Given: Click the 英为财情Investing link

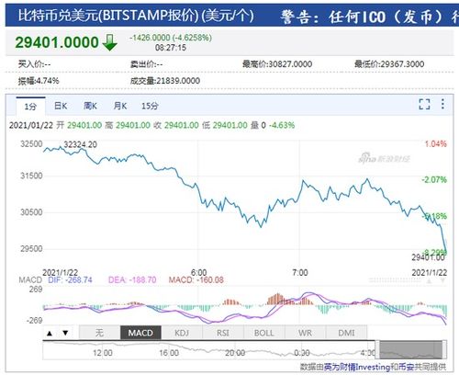Looking at the screenshot, I should tap(357, 367).
